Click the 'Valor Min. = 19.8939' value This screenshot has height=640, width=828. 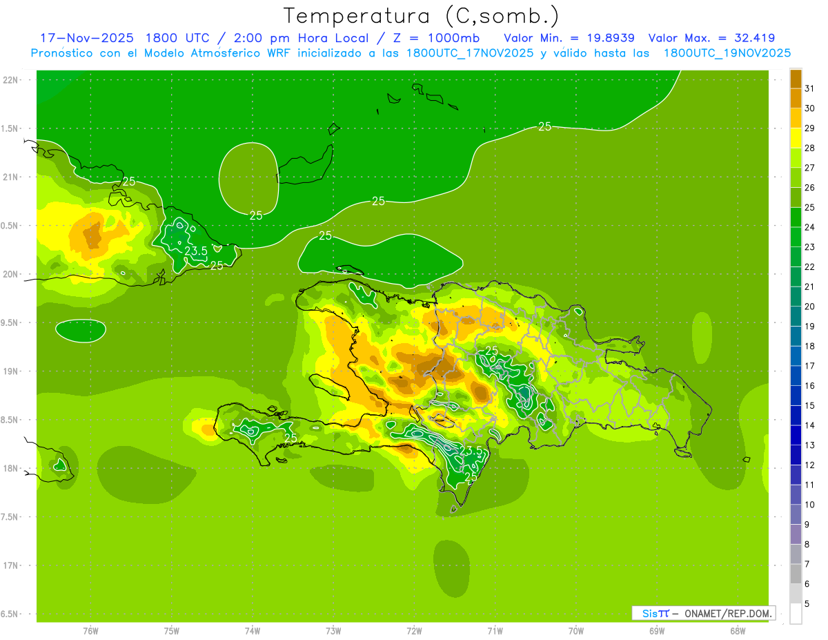(569, 38)
